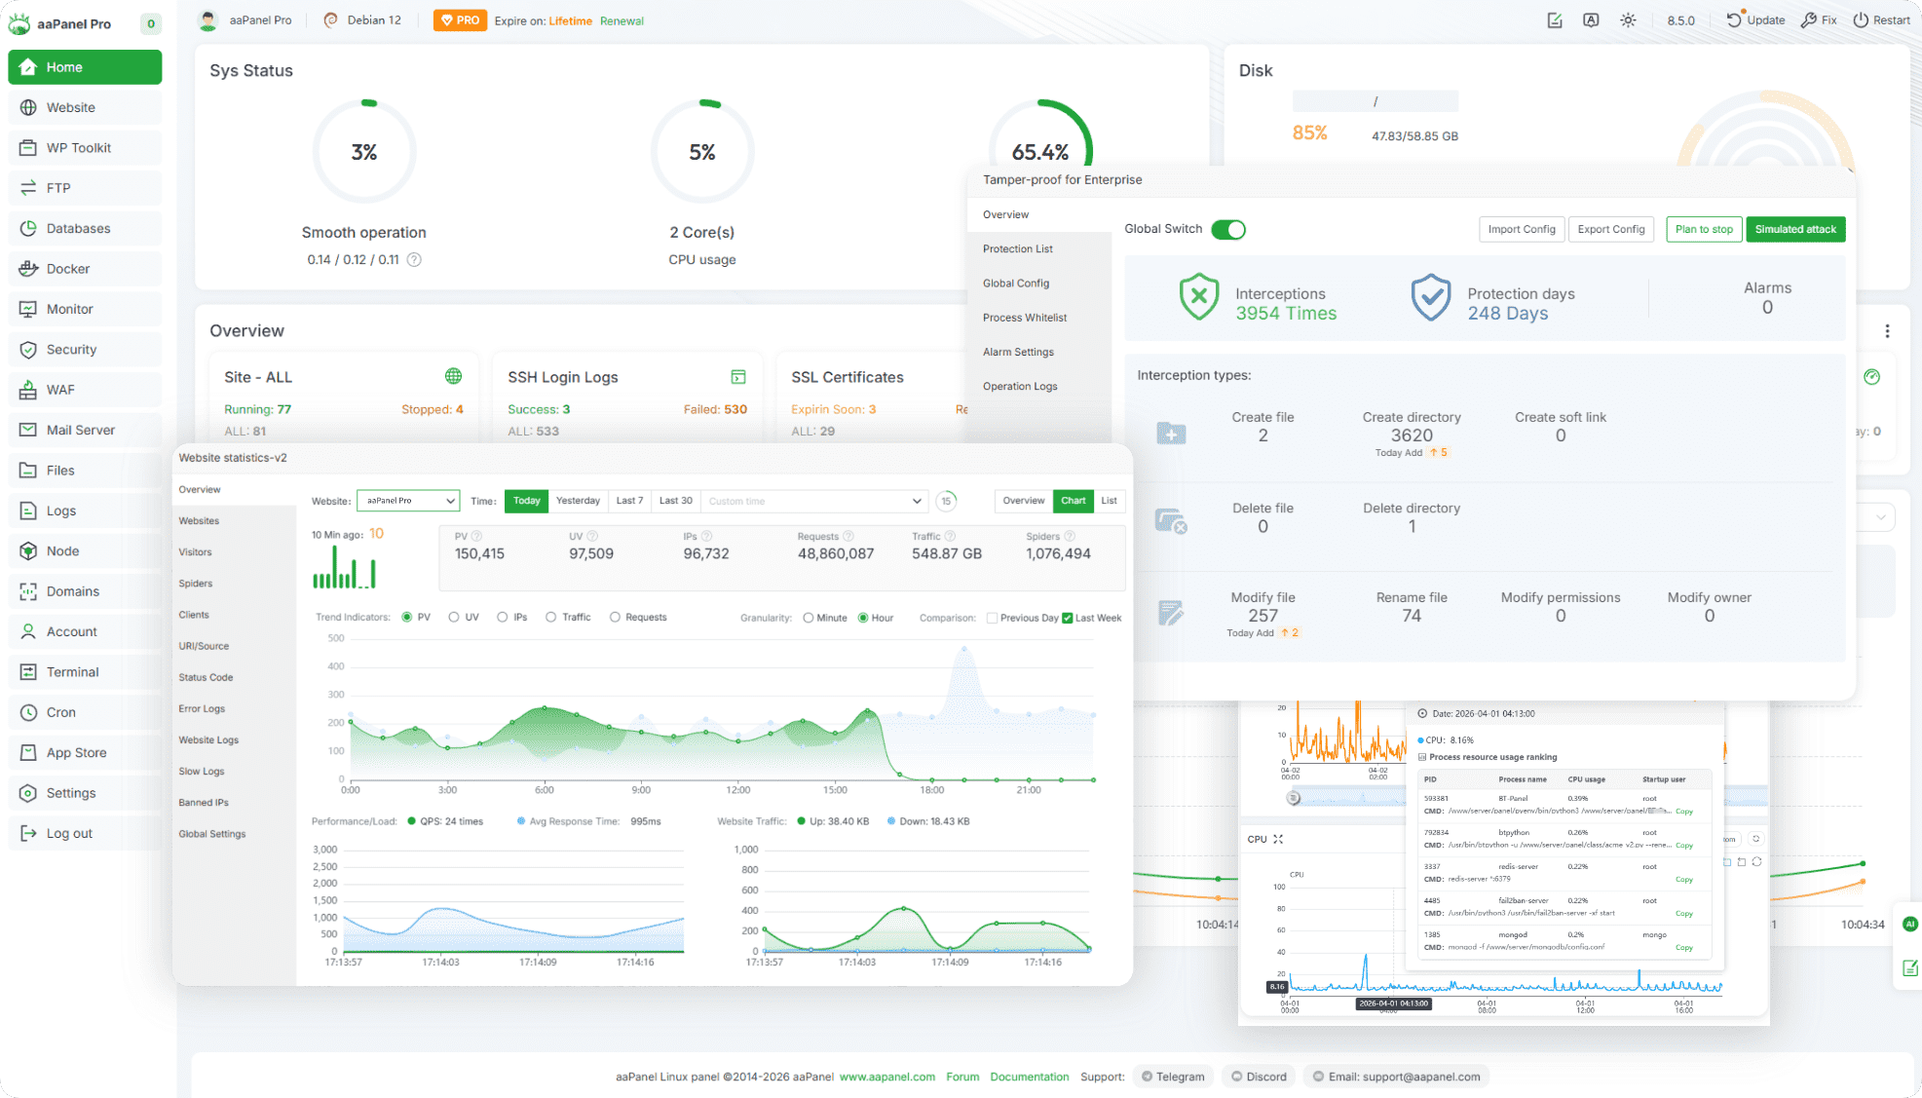
Task: Click the Site-ALL globe icon
Action: [453, 376]
